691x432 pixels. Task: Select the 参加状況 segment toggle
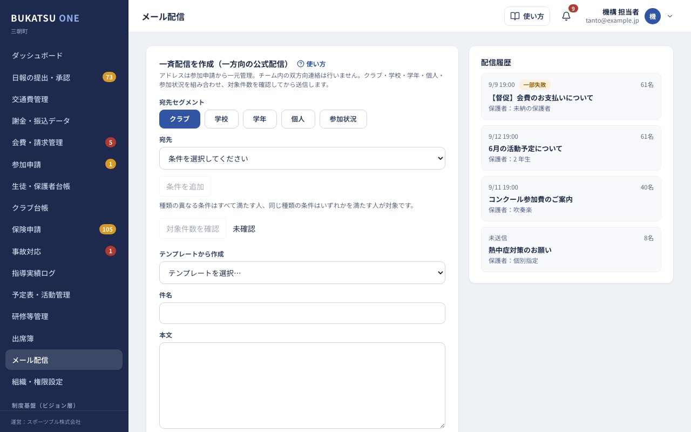pos(343,119)
